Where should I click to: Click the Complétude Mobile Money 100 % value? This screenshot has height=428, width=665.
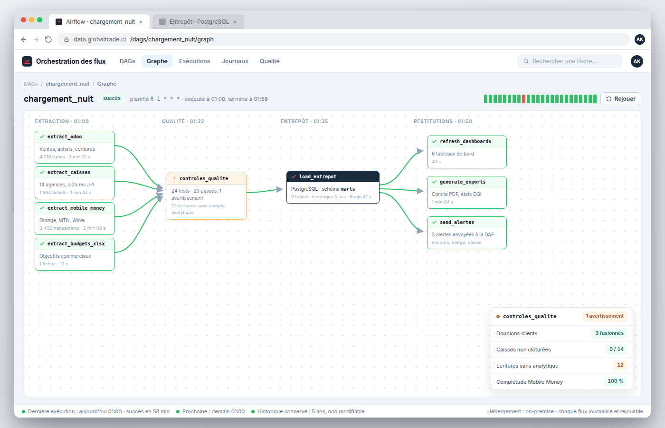[x=616, y=381]
